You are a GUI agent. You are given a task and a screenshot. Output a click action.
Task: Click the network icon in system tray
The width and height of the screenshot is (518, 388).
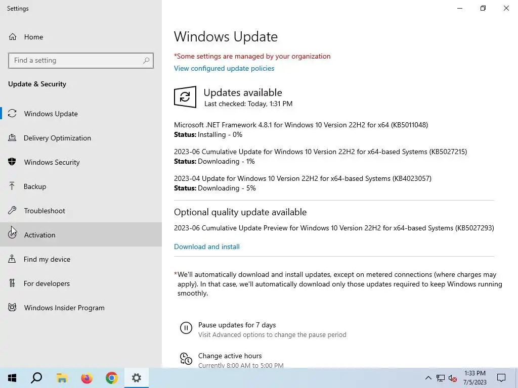pyautogui.click(x=441, y=378)
